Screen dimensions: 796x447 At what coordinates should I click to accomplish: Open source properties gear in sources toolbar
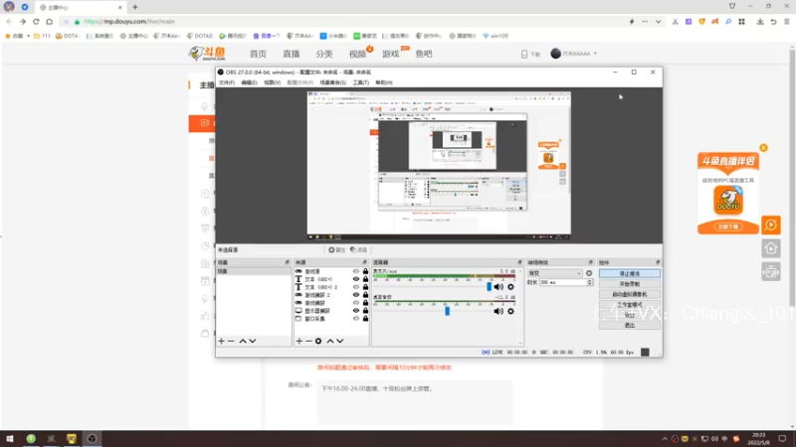pos(318,341)
